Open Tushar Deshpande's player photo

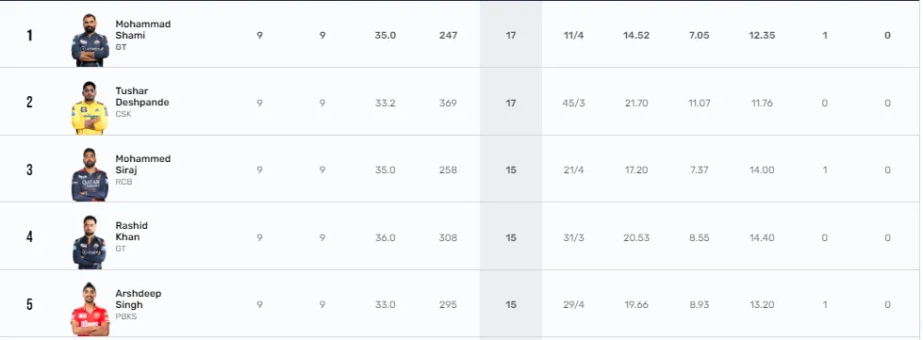[91, 107]
